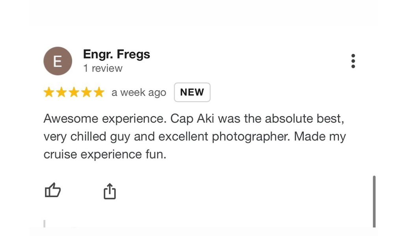Like the review with the thumbs-up icon
The height and width of the screenshot is (236, 394).
52,191
